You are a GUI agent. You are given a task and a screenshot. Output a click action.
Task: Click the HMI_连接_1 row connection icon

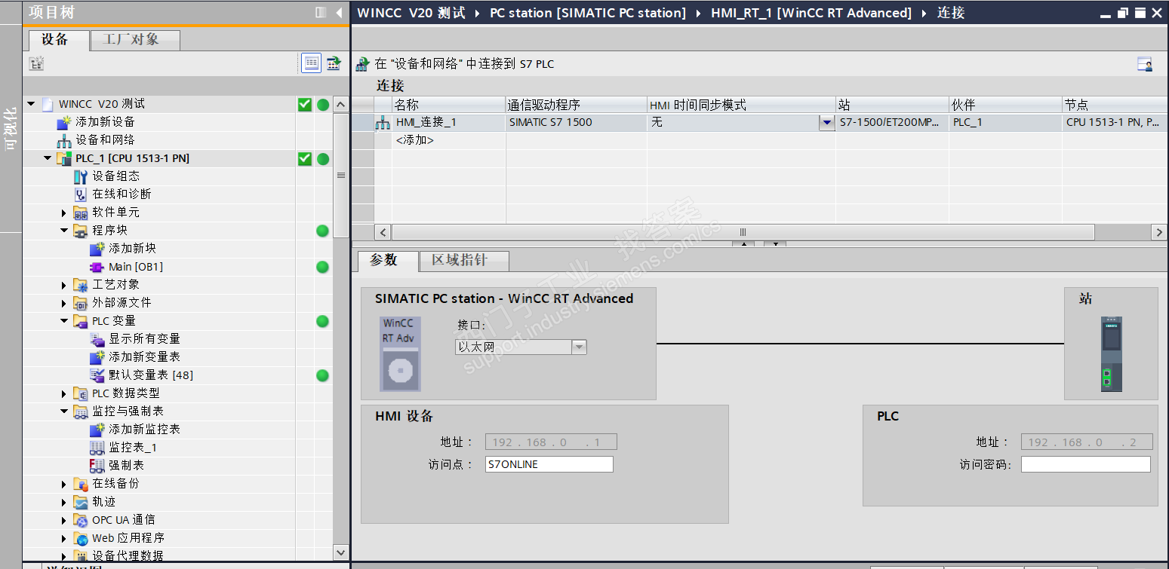tap(383, 123)
